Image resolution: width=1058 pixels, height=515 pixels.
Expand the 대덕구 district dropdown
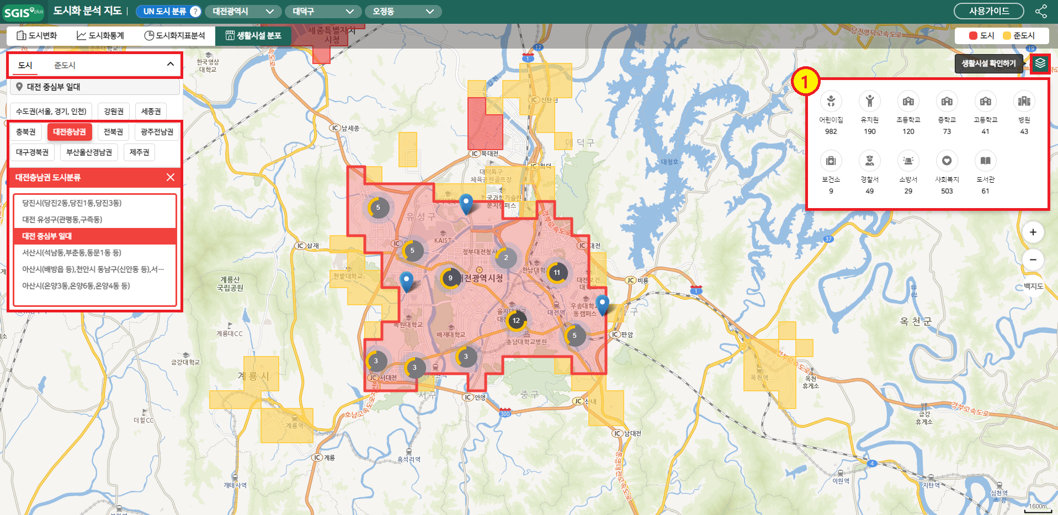323,12
